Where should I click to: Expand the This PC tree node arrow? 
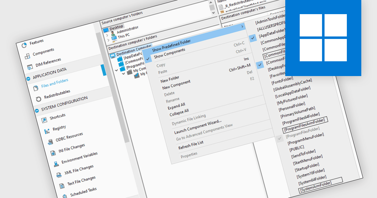pos(108,40)
